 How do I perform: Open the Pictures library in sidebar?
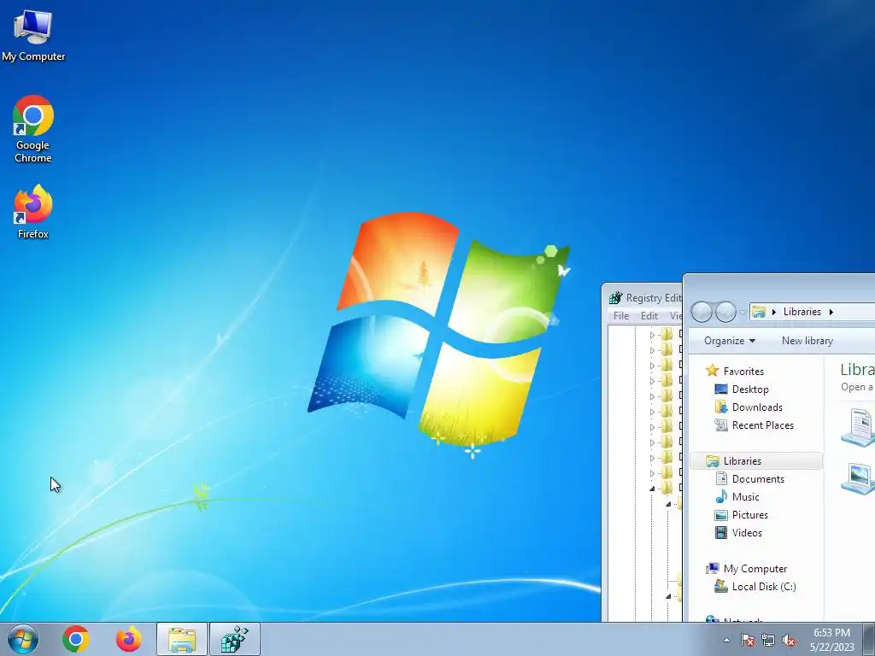click(x=749, y=515)
